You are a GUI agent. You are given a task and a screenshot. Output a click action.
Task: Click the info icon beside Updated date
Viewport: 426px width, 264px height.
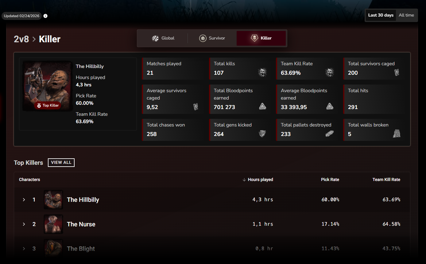click(x=45, y=16)
